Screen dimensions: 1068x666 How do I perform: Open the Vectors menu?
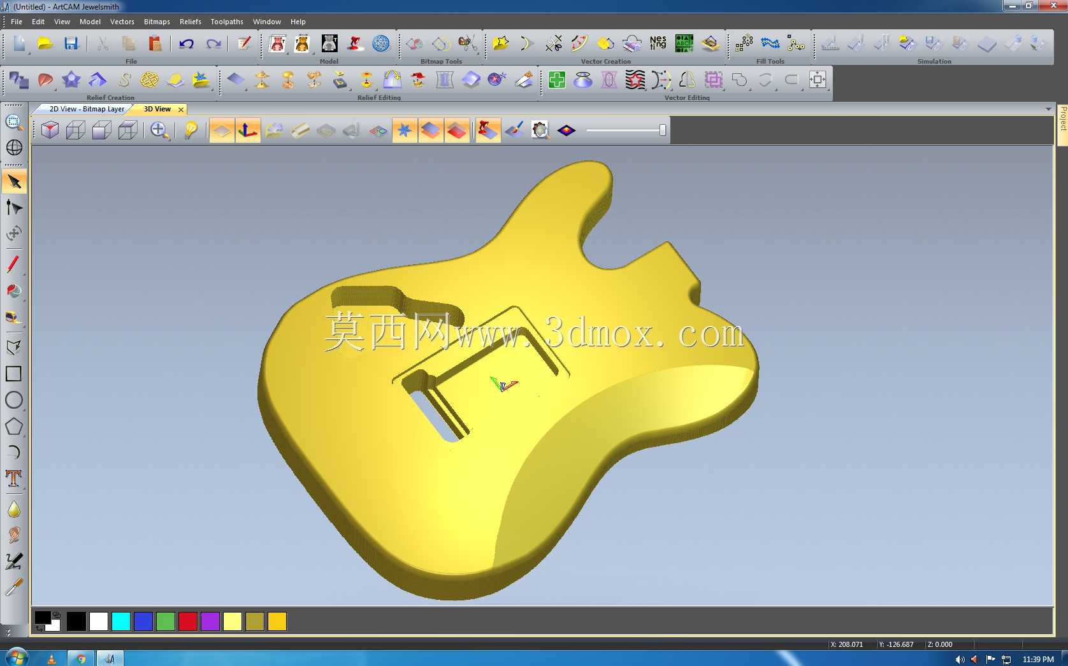click(x=122, y=22)
